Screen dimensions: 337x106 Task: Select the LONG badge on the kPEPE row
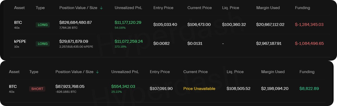tap(43, 44)
